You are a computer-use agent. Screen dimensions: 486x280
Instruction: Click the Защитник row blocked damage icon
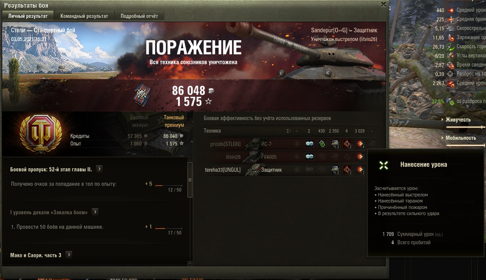tap(335, 170)
